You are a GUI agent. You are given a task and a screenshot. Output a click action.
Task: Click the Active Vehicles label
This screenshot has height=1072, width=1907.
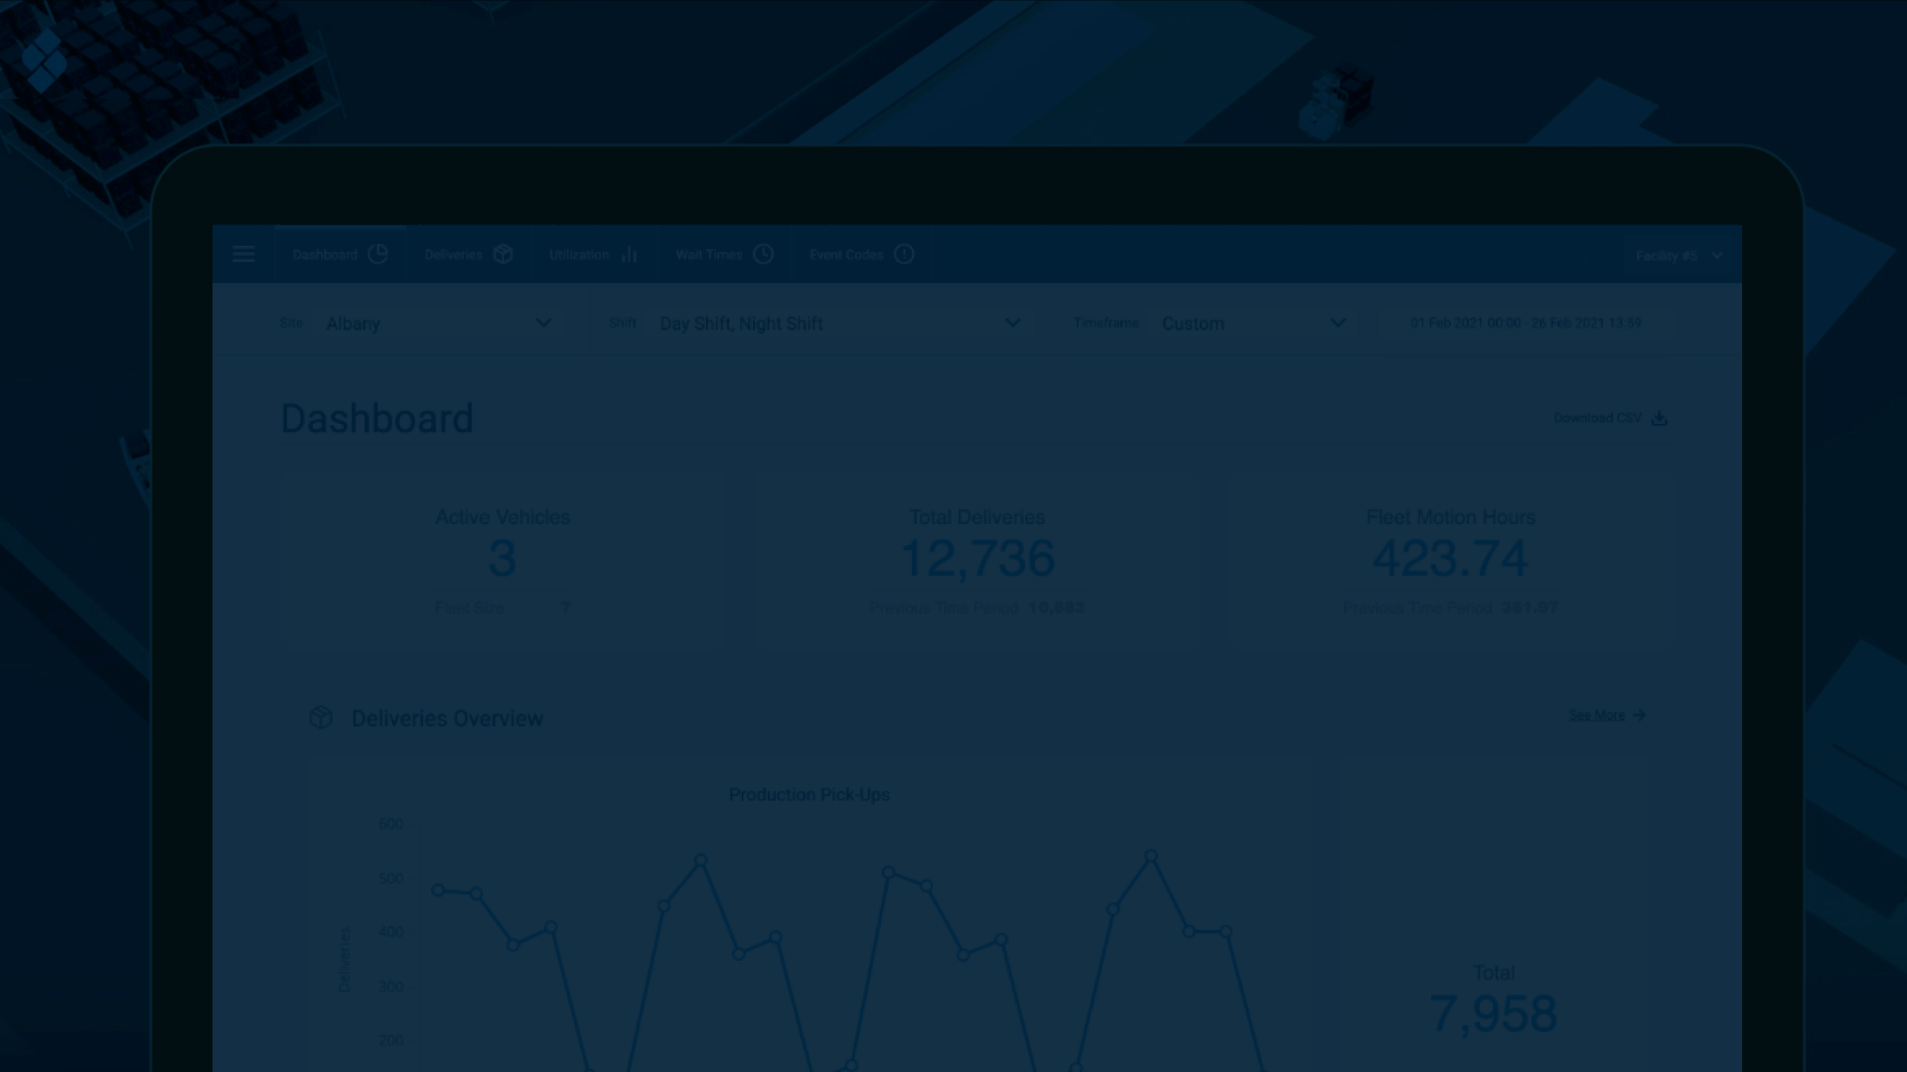[503, 517]
